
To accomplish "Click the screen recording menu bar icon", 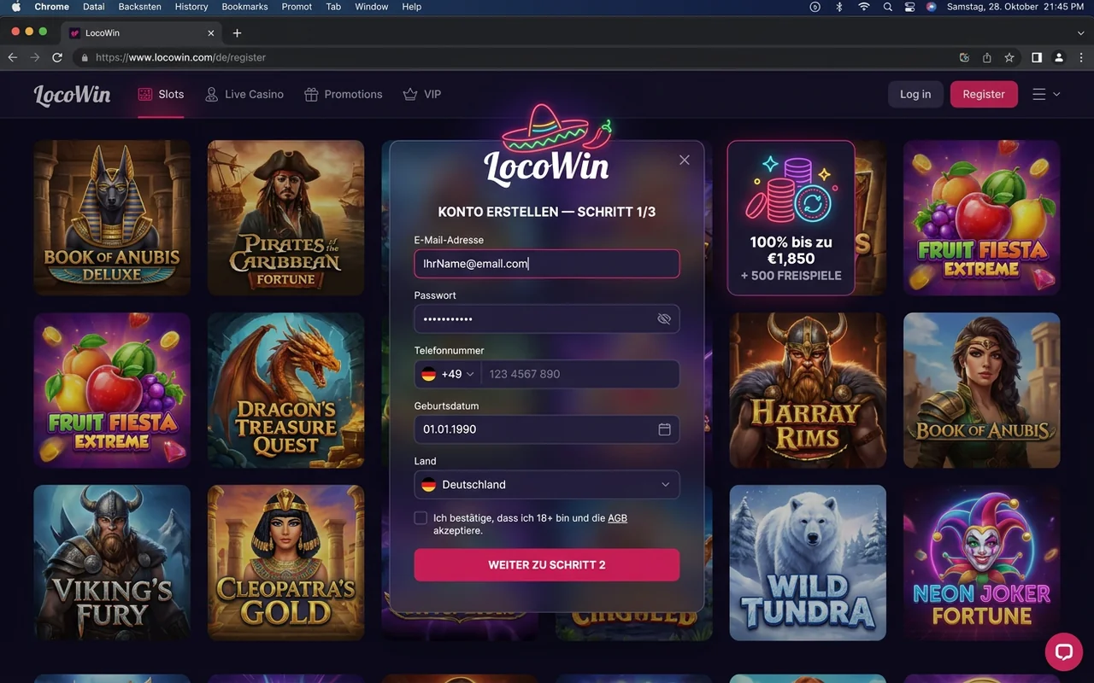I will pyautogui.click(x=815, y=7).
